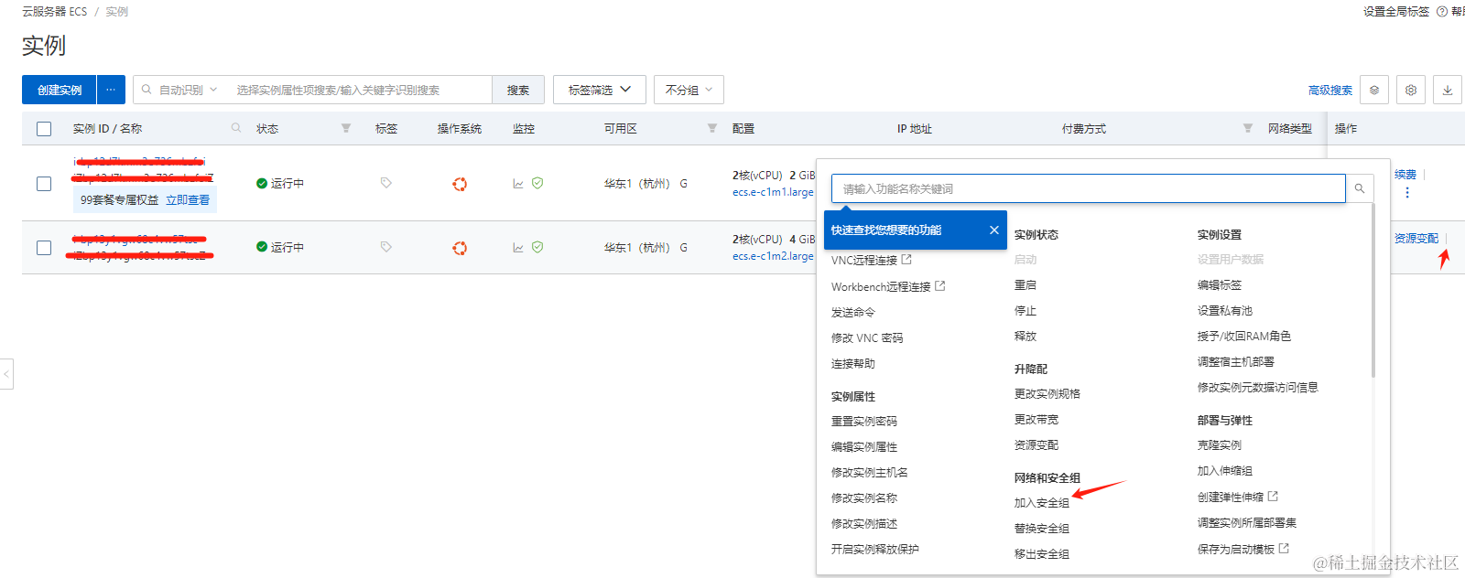The width and height of the screenshot is (1465, 578).
Task: Click the tag icon in the ecs.e-c1m2.large row
Action: tap(386, 247)
